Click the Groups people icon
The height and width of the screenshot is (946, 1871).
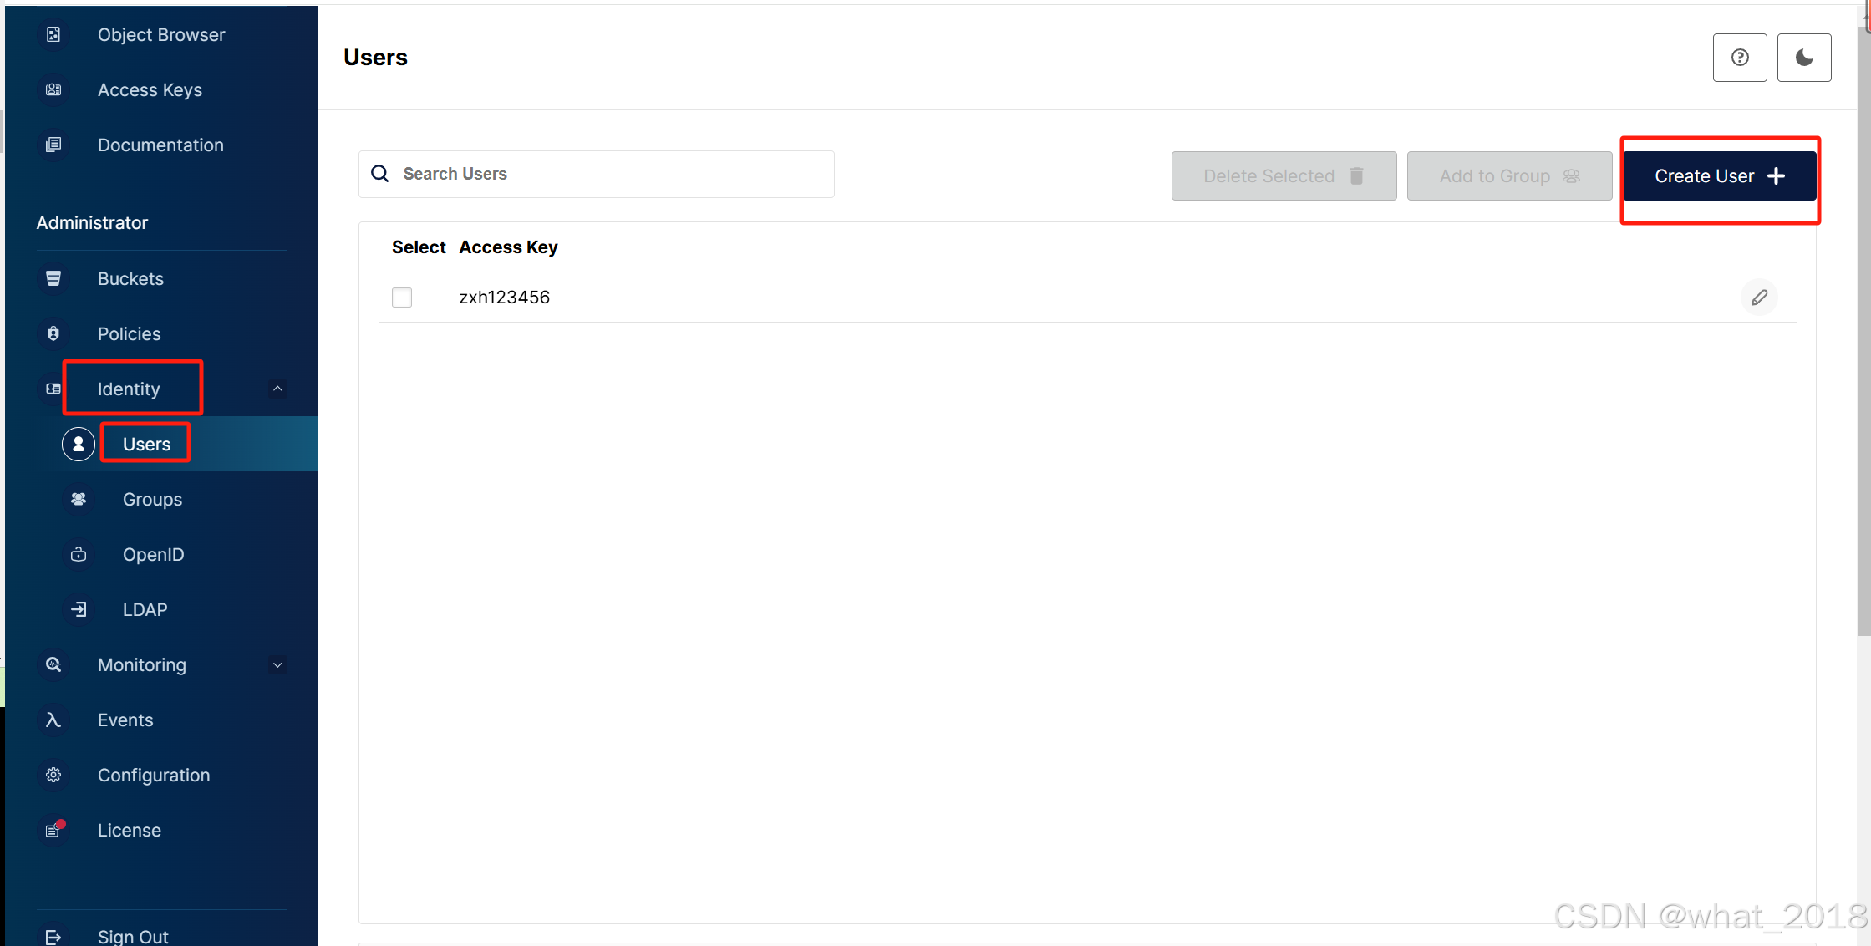click(x=79, y=499)
